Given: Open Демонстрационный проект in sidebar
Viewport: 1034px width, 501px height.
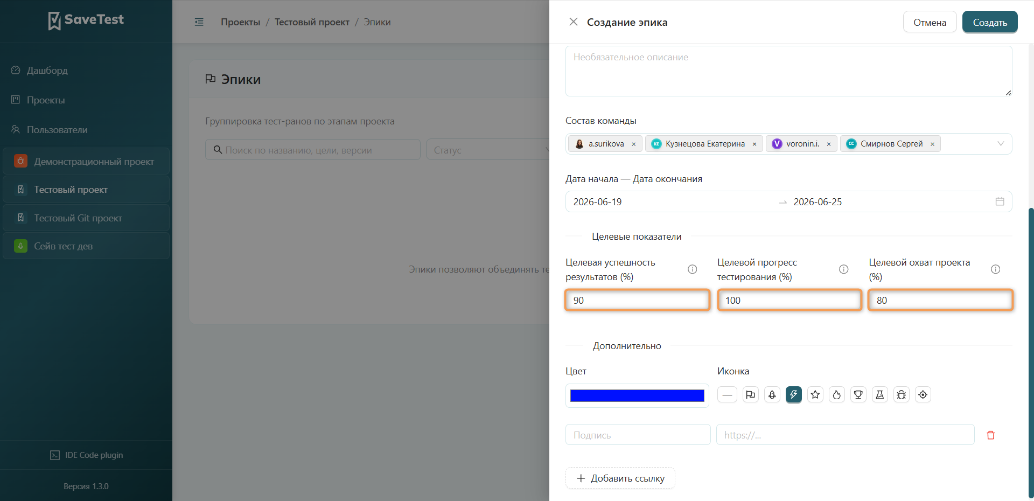Looking at the screenshot, I should (x=86, y=162).
